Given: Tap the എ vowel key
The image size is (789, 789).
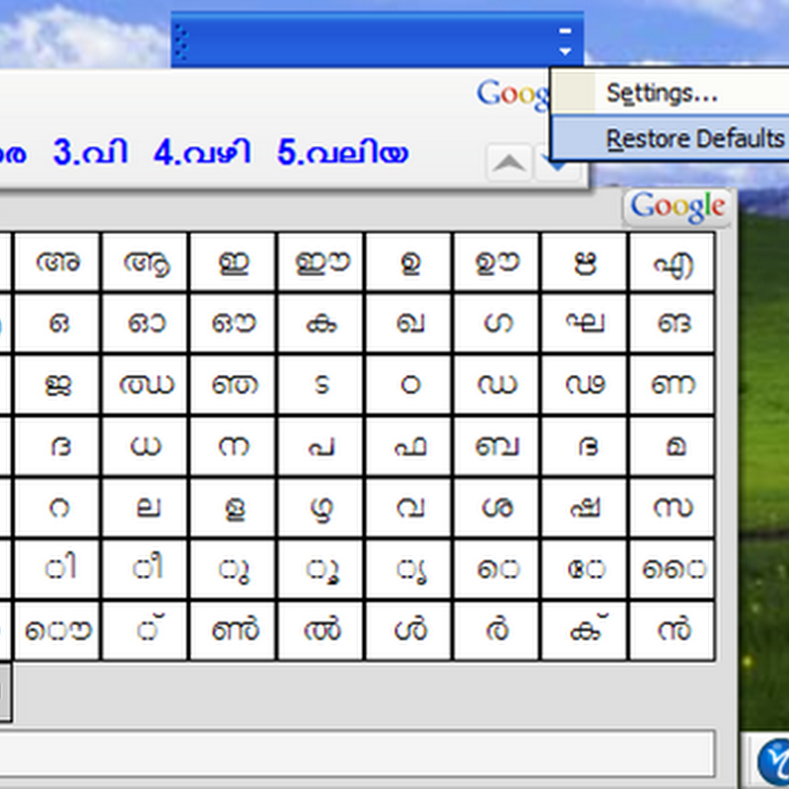Looking at the screenshot, I should (x=672, y=261).
